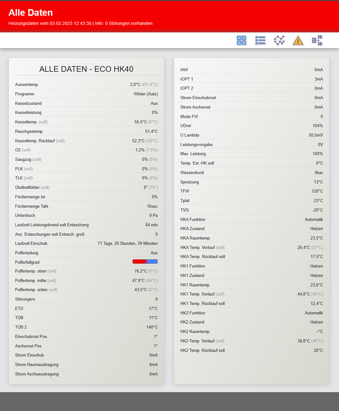Click the Alle Daten page title
Screen dimensions: 339x411
pos(31,13)
